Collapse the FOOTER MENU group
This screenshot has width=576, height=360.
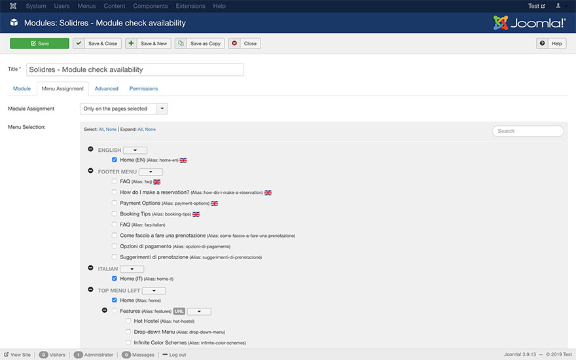tap(90, 171)
